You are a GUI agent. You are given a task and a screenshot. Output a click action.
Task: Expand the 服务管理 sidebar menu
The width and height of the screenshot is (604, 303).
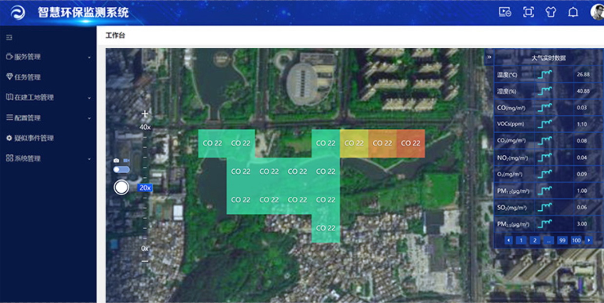pos(48,57)
